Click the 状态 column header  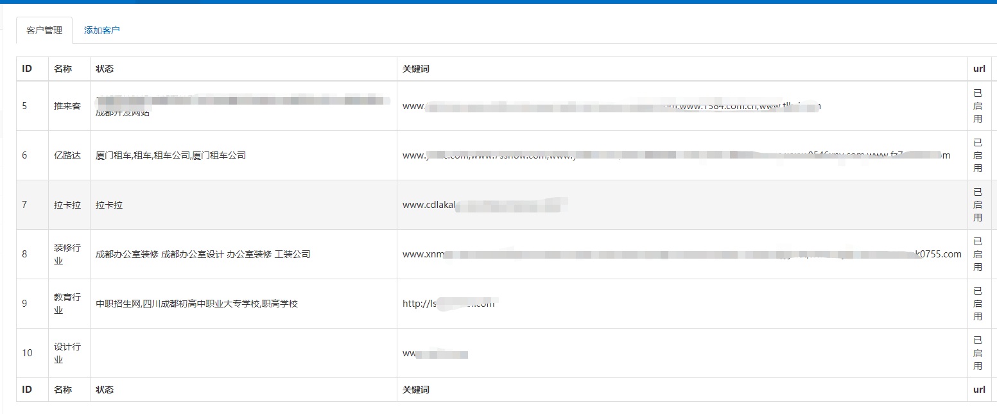[104, 69]
